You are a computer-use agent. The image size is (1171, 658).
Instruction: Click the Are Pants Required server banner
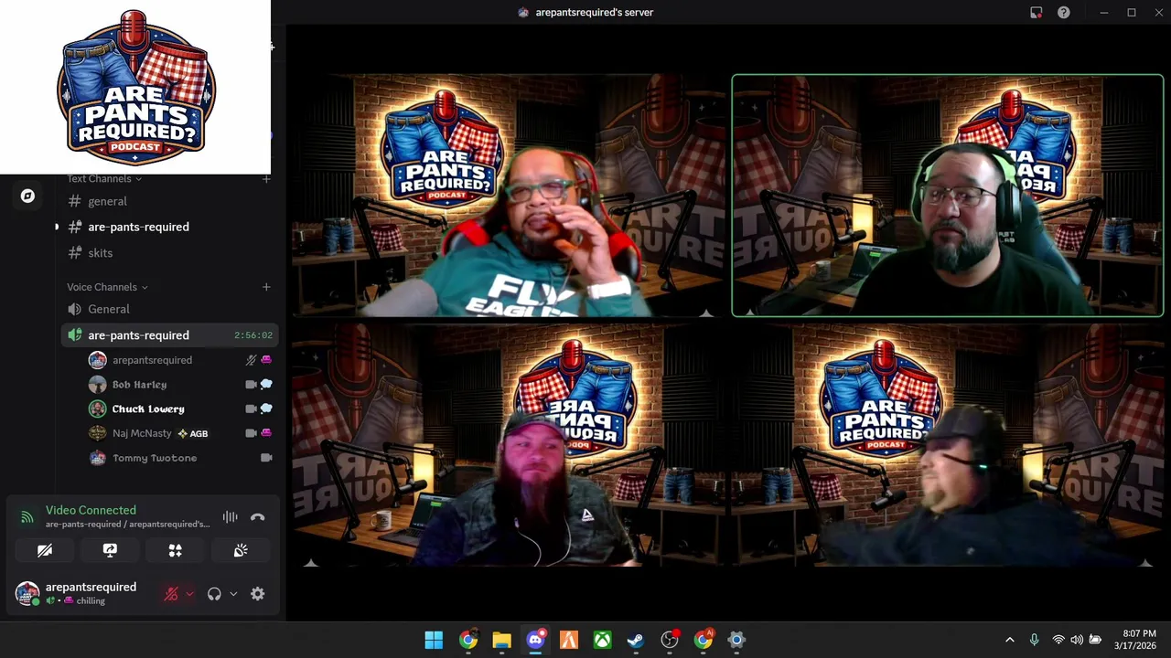point(135,87)
